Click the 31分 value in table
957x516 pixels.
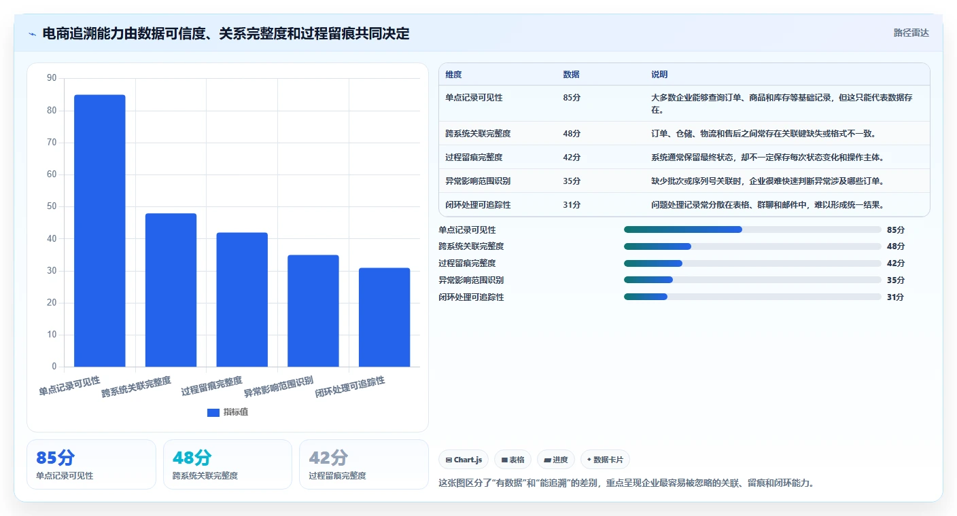coord(572,205)
